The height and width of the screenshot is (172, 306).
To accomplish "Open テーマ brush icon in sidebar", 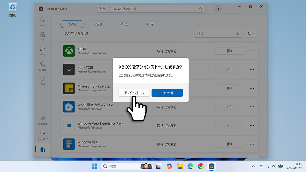I will point(43,81).
